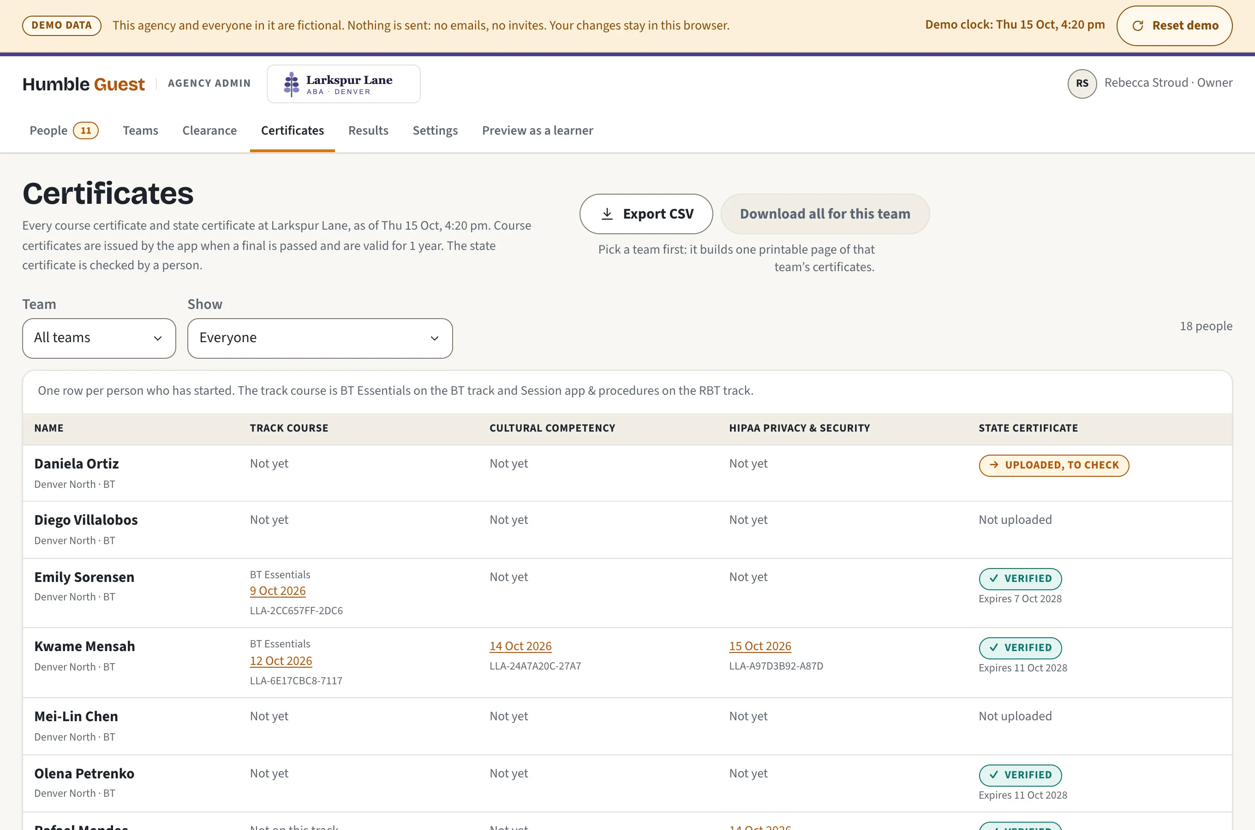Click Download all for this team button

point(825,214)
